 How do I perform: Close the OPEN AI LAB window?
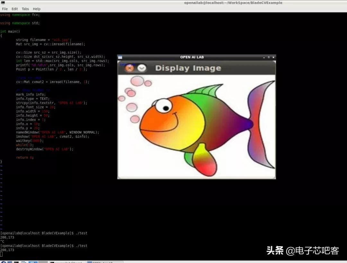[273, 57]
